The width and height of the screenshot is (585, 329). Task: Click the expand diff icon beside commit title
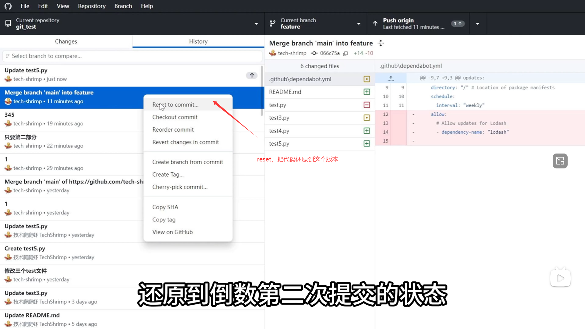pyautogui.click(x=381, y=43)
